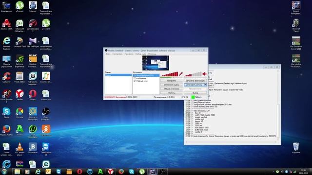312x175 pixels.
Task: Mute desktop audio speaker icon in OBS
Action: (x=204, y=74)
